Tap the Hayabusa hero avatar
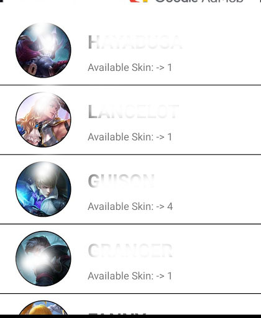The image size is (261, 318). click(43, 50)
